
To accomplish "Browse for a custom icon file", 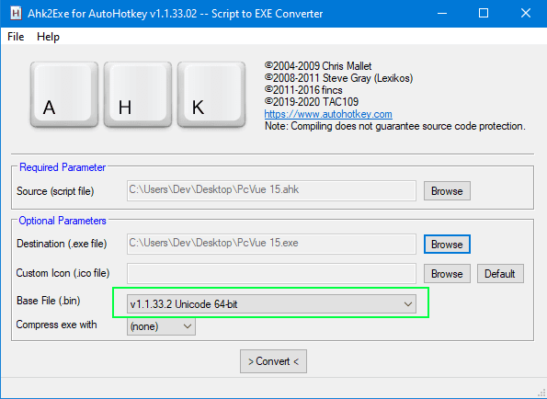I will click(447, 273).
